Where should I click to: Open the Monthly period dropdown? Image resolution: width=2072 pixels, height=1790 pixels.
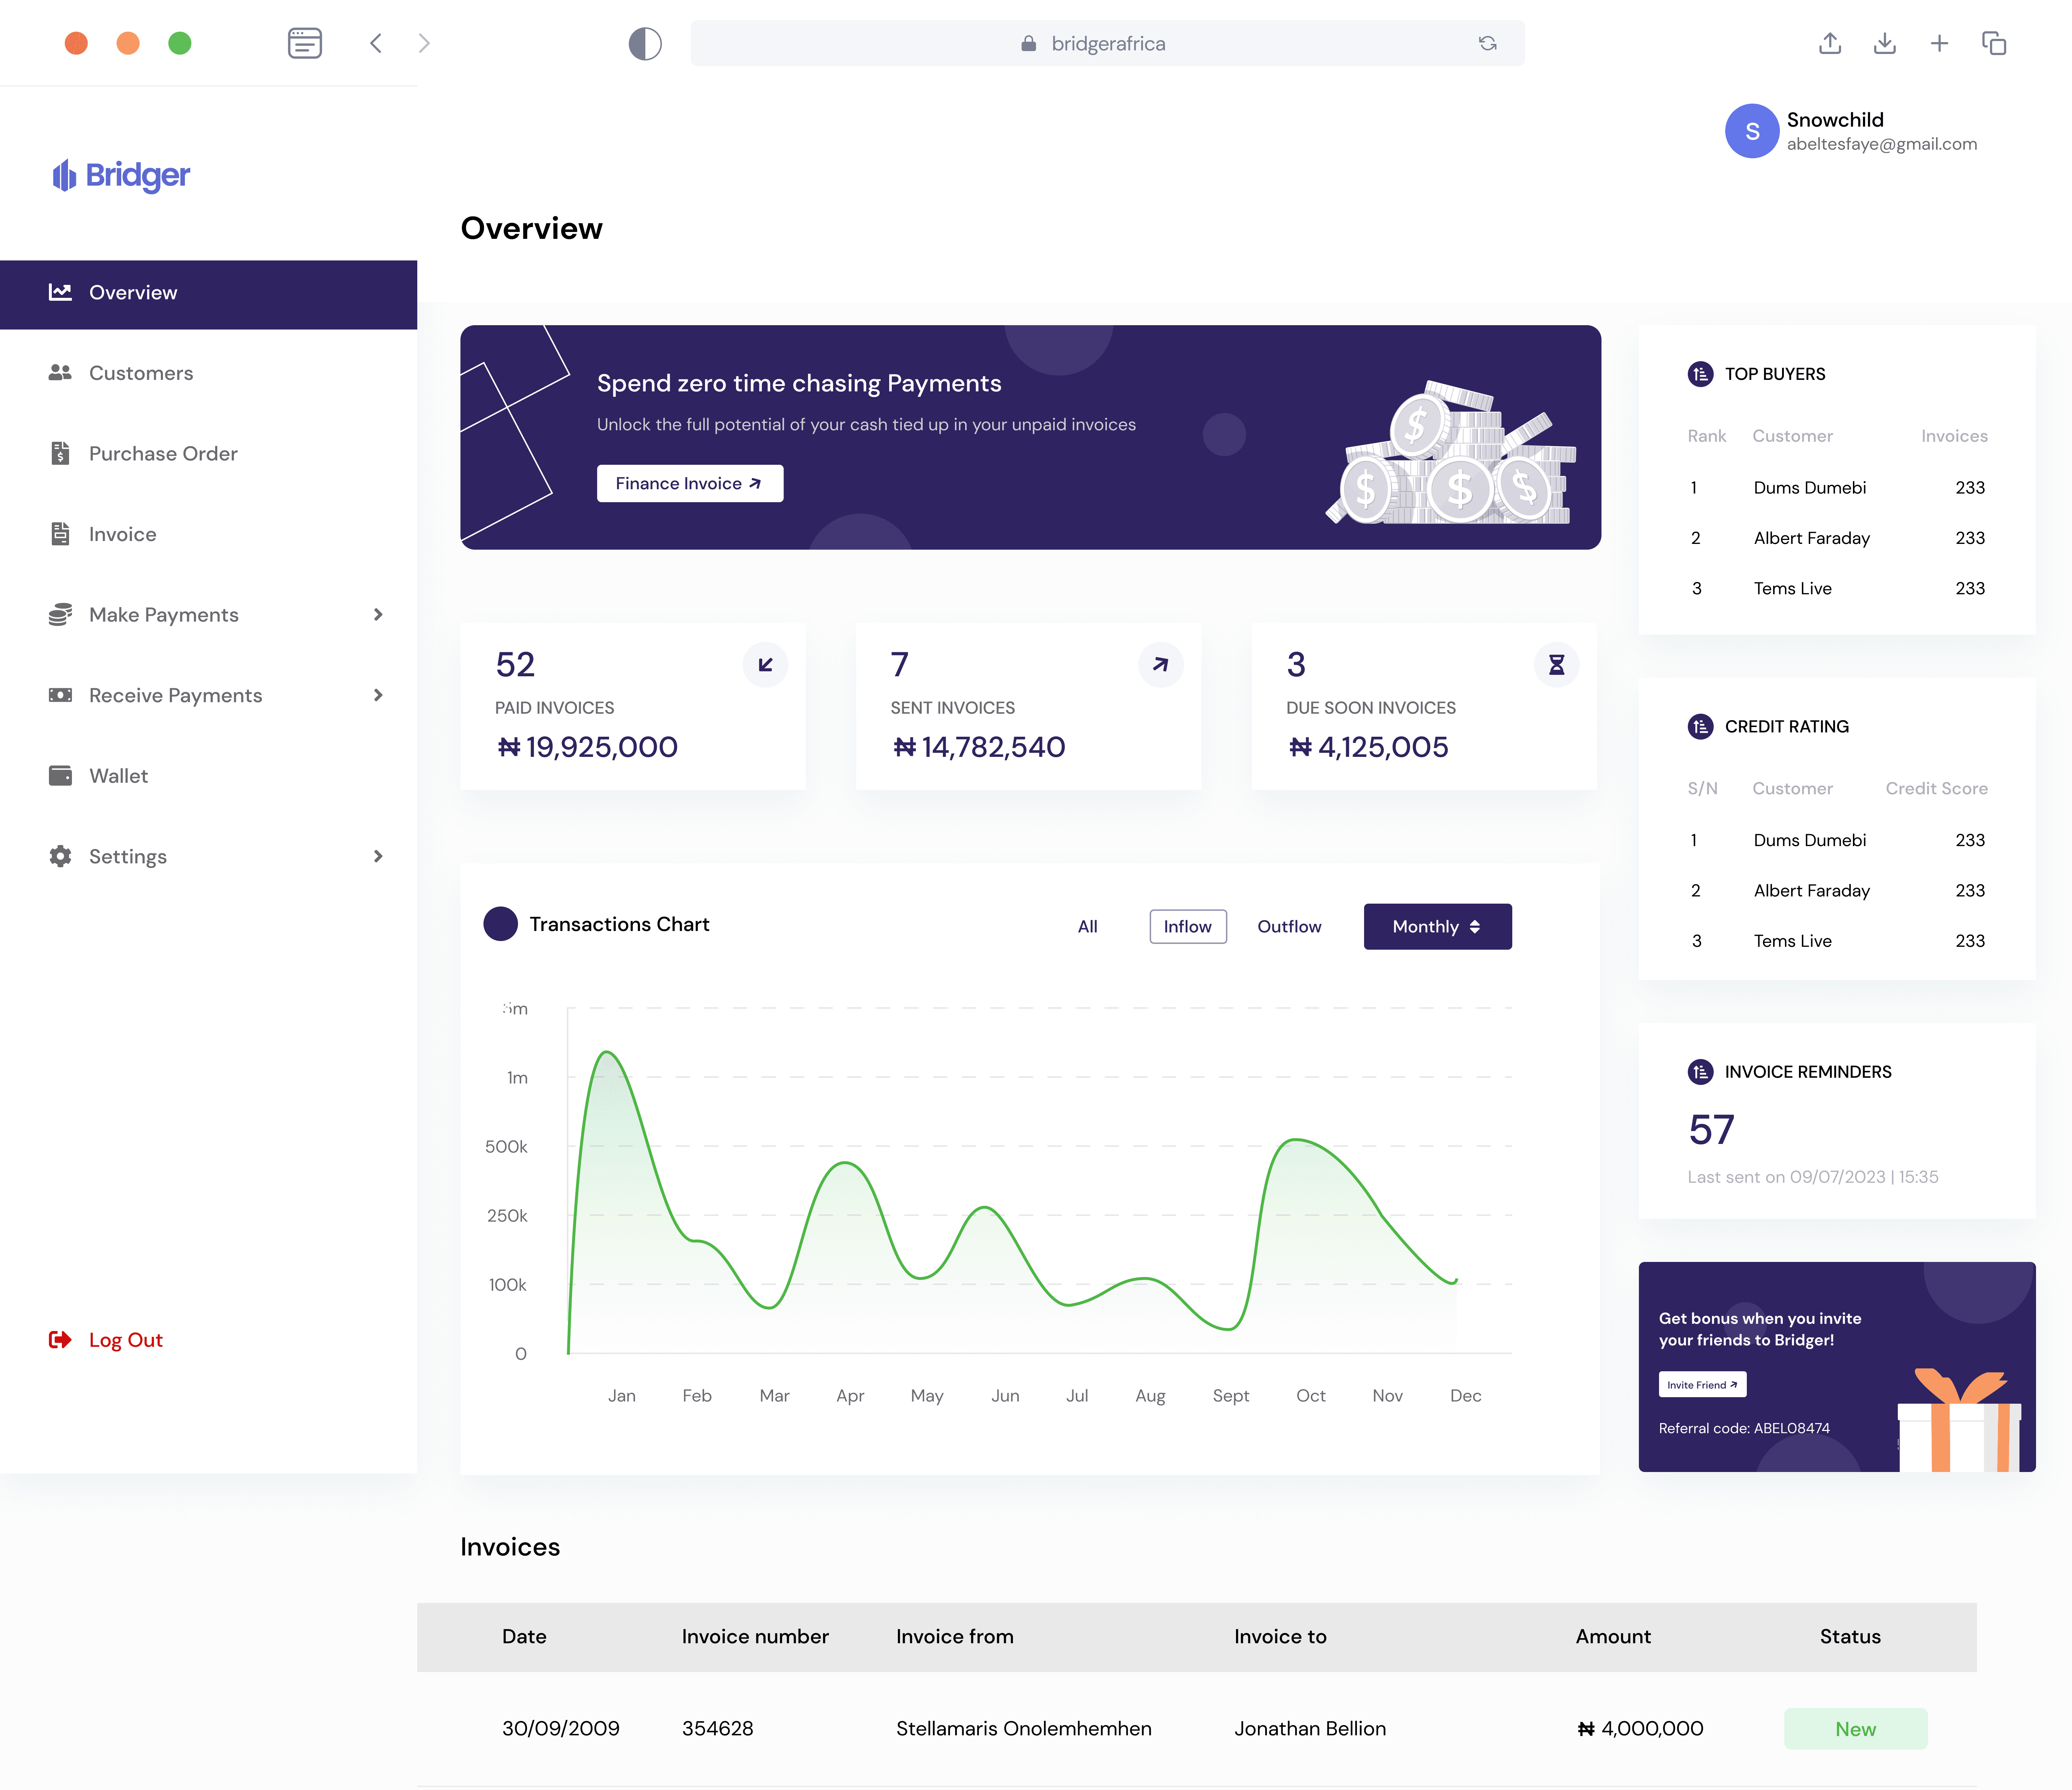[x=1438, y=927]
